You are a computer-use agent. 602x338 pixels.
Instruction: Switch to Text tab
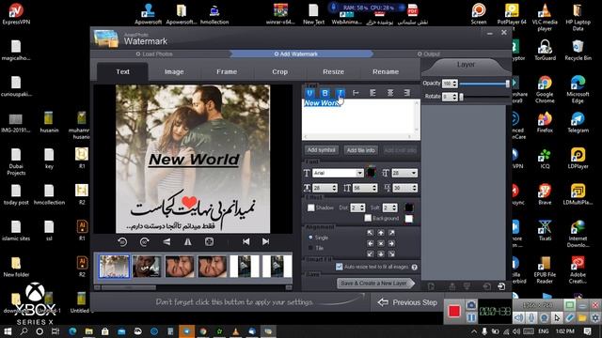123,71
